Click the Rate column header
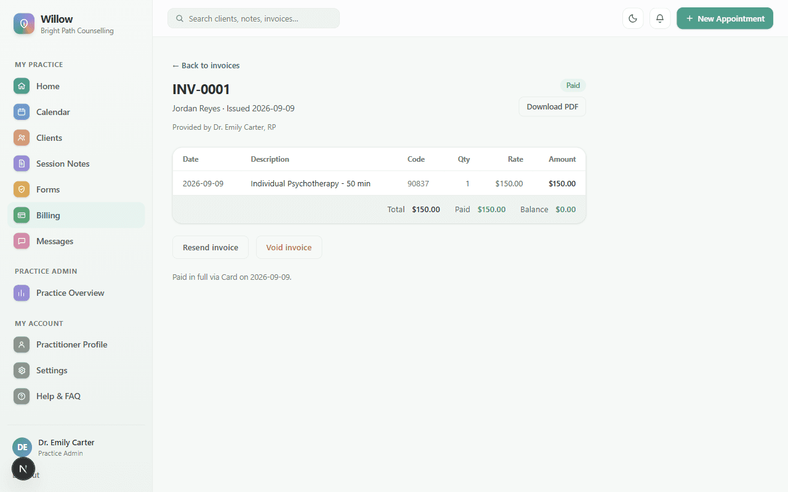This screenshot has height=492, width=788. [515, 159]
